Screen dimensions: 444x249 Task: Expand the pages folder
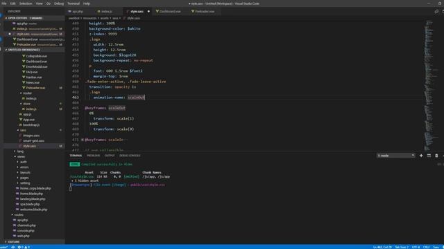pos(24,178)
